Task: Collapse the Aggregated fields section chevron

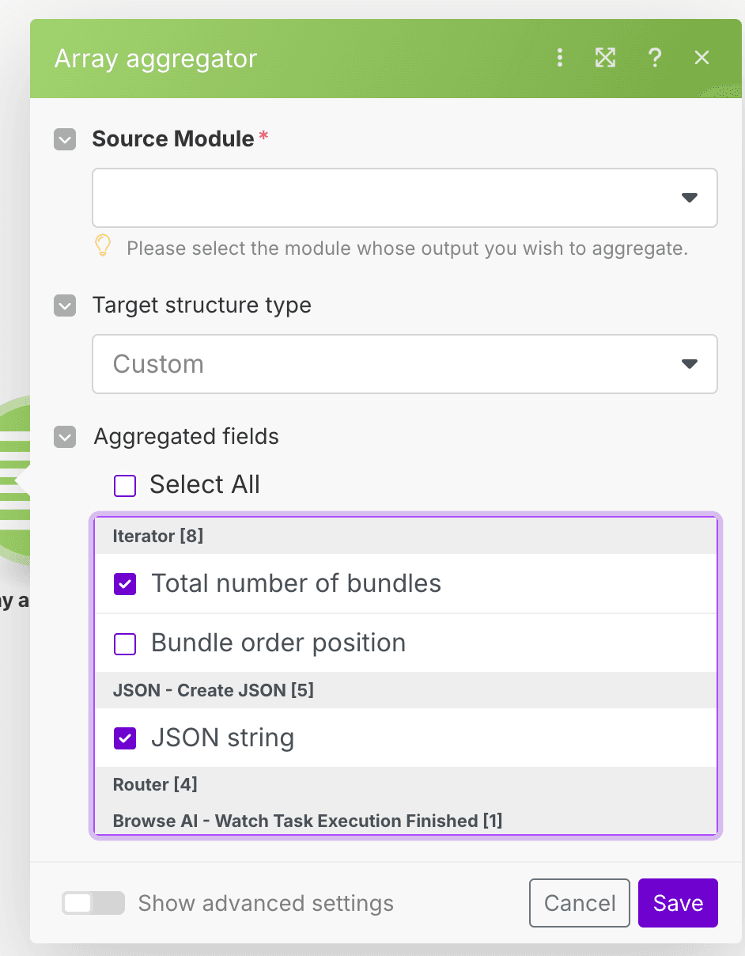Action: pos(65,437)
